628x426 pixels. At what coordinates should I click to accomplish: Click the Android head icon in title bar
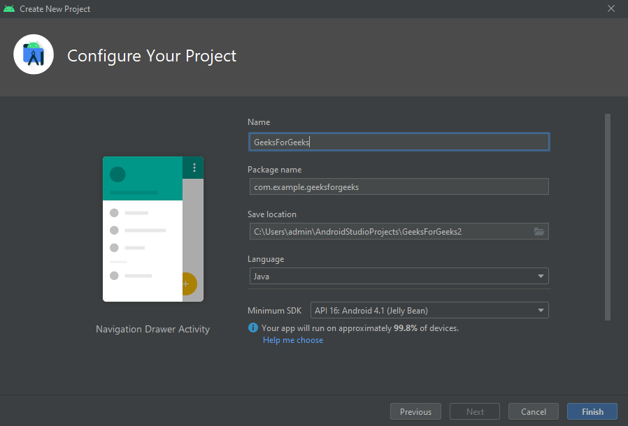[x=9, y=8]
